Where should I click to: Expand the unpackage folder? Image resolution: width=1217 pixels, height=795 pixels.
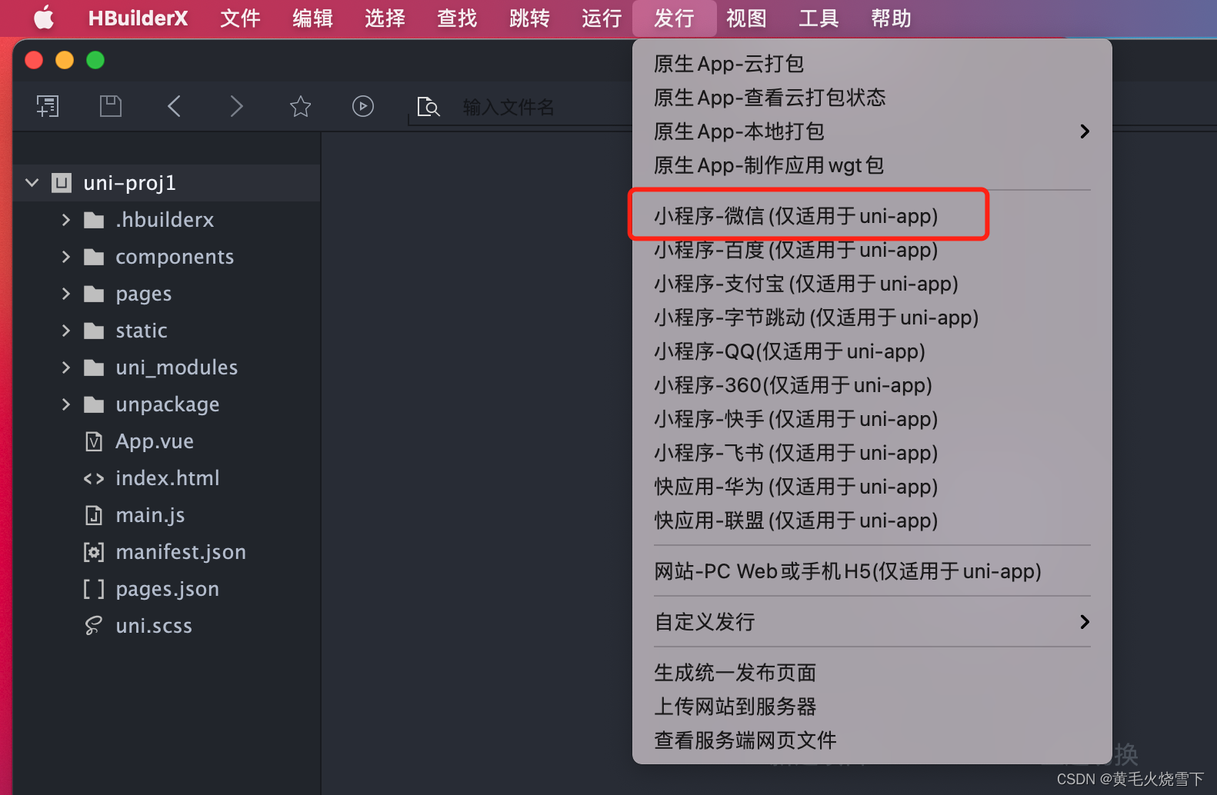66,404
